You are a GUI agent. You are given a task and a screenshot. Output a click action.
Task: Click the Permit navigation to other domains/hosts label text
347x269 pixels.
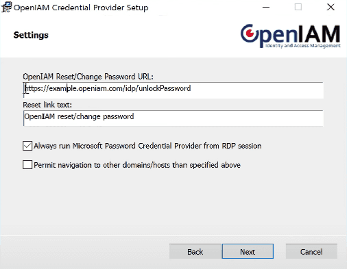[x=137, y=165]
